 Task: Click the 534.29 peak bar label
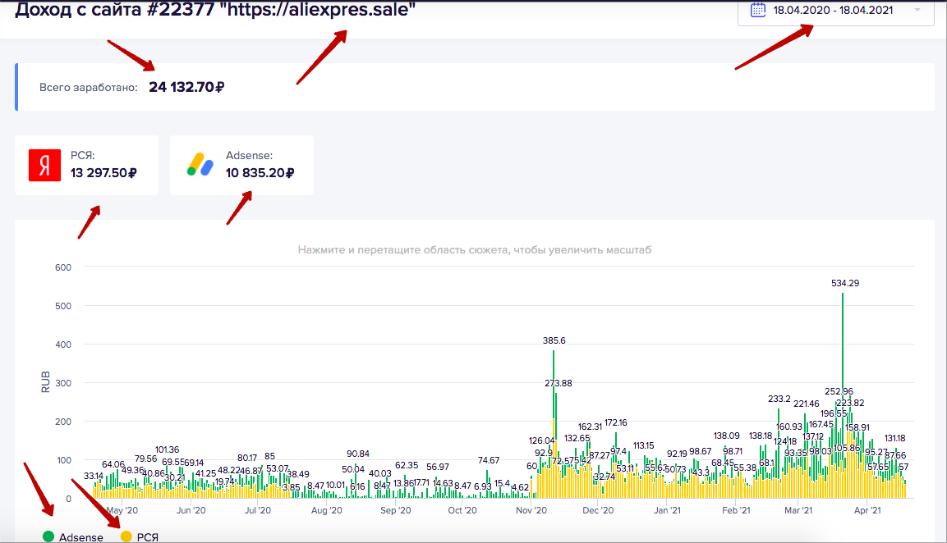click(845, 283)
